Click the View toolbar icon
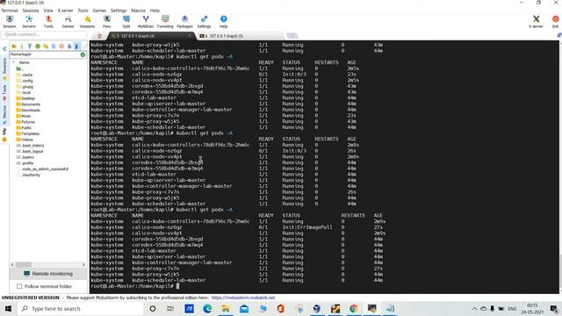The image size is (562, 316). [107, 21]
